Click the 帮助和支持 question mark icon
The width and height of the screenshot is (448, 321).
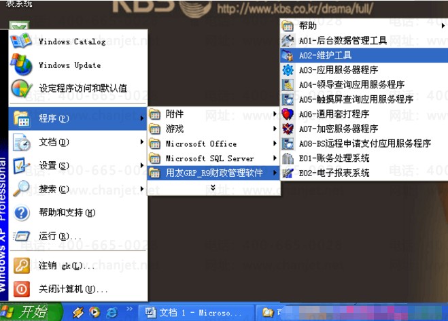point(22,213)
